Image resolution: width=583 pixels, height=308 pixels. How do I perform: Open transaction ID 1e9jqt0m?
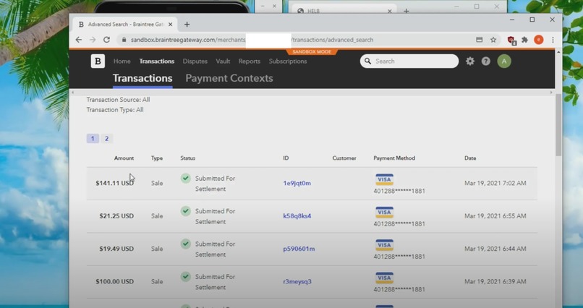(297, 183)
